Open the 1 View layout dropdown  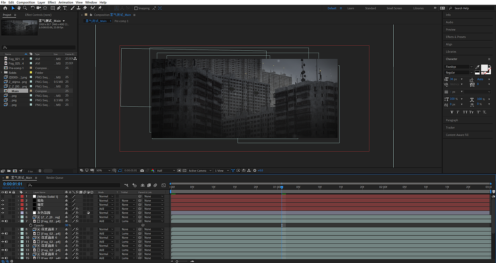tap(221, 171)
